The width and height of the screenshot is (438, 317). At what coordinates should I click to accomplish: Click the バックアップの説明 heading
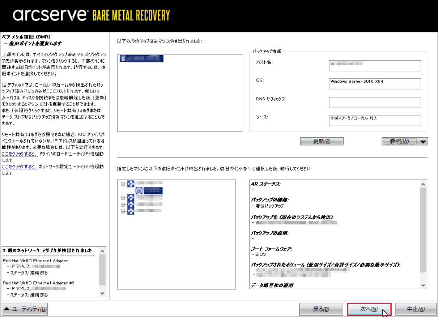click(x=270, y=233)
